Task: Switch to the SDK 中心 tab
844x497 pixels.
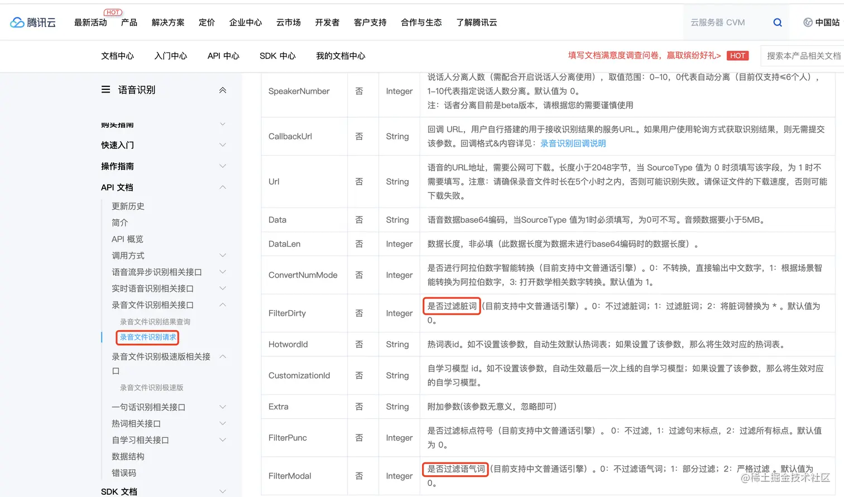Action: pos(277,56)
